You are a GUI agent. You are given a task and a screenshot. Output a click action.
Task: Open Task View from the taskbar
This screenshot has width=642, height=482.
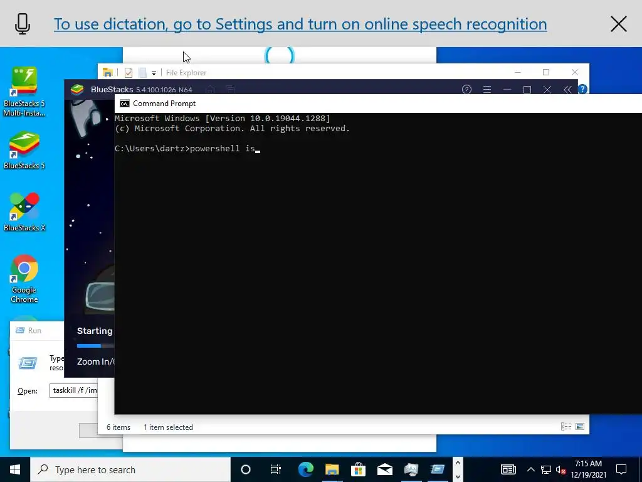tap(276, 469)
